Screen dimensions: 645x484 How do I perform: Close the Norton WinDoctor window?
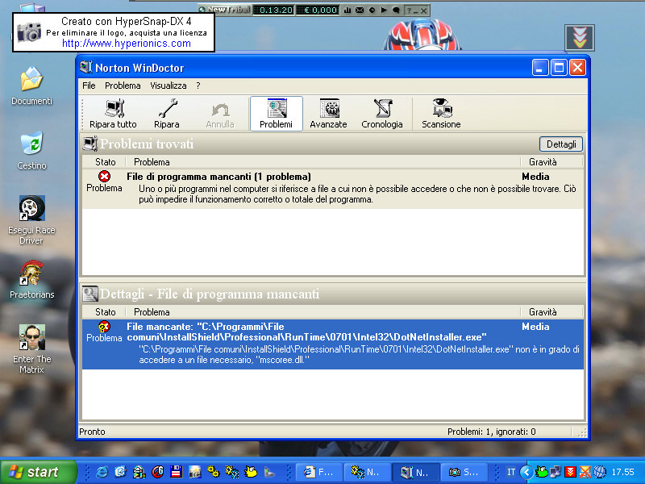(577, 68)
